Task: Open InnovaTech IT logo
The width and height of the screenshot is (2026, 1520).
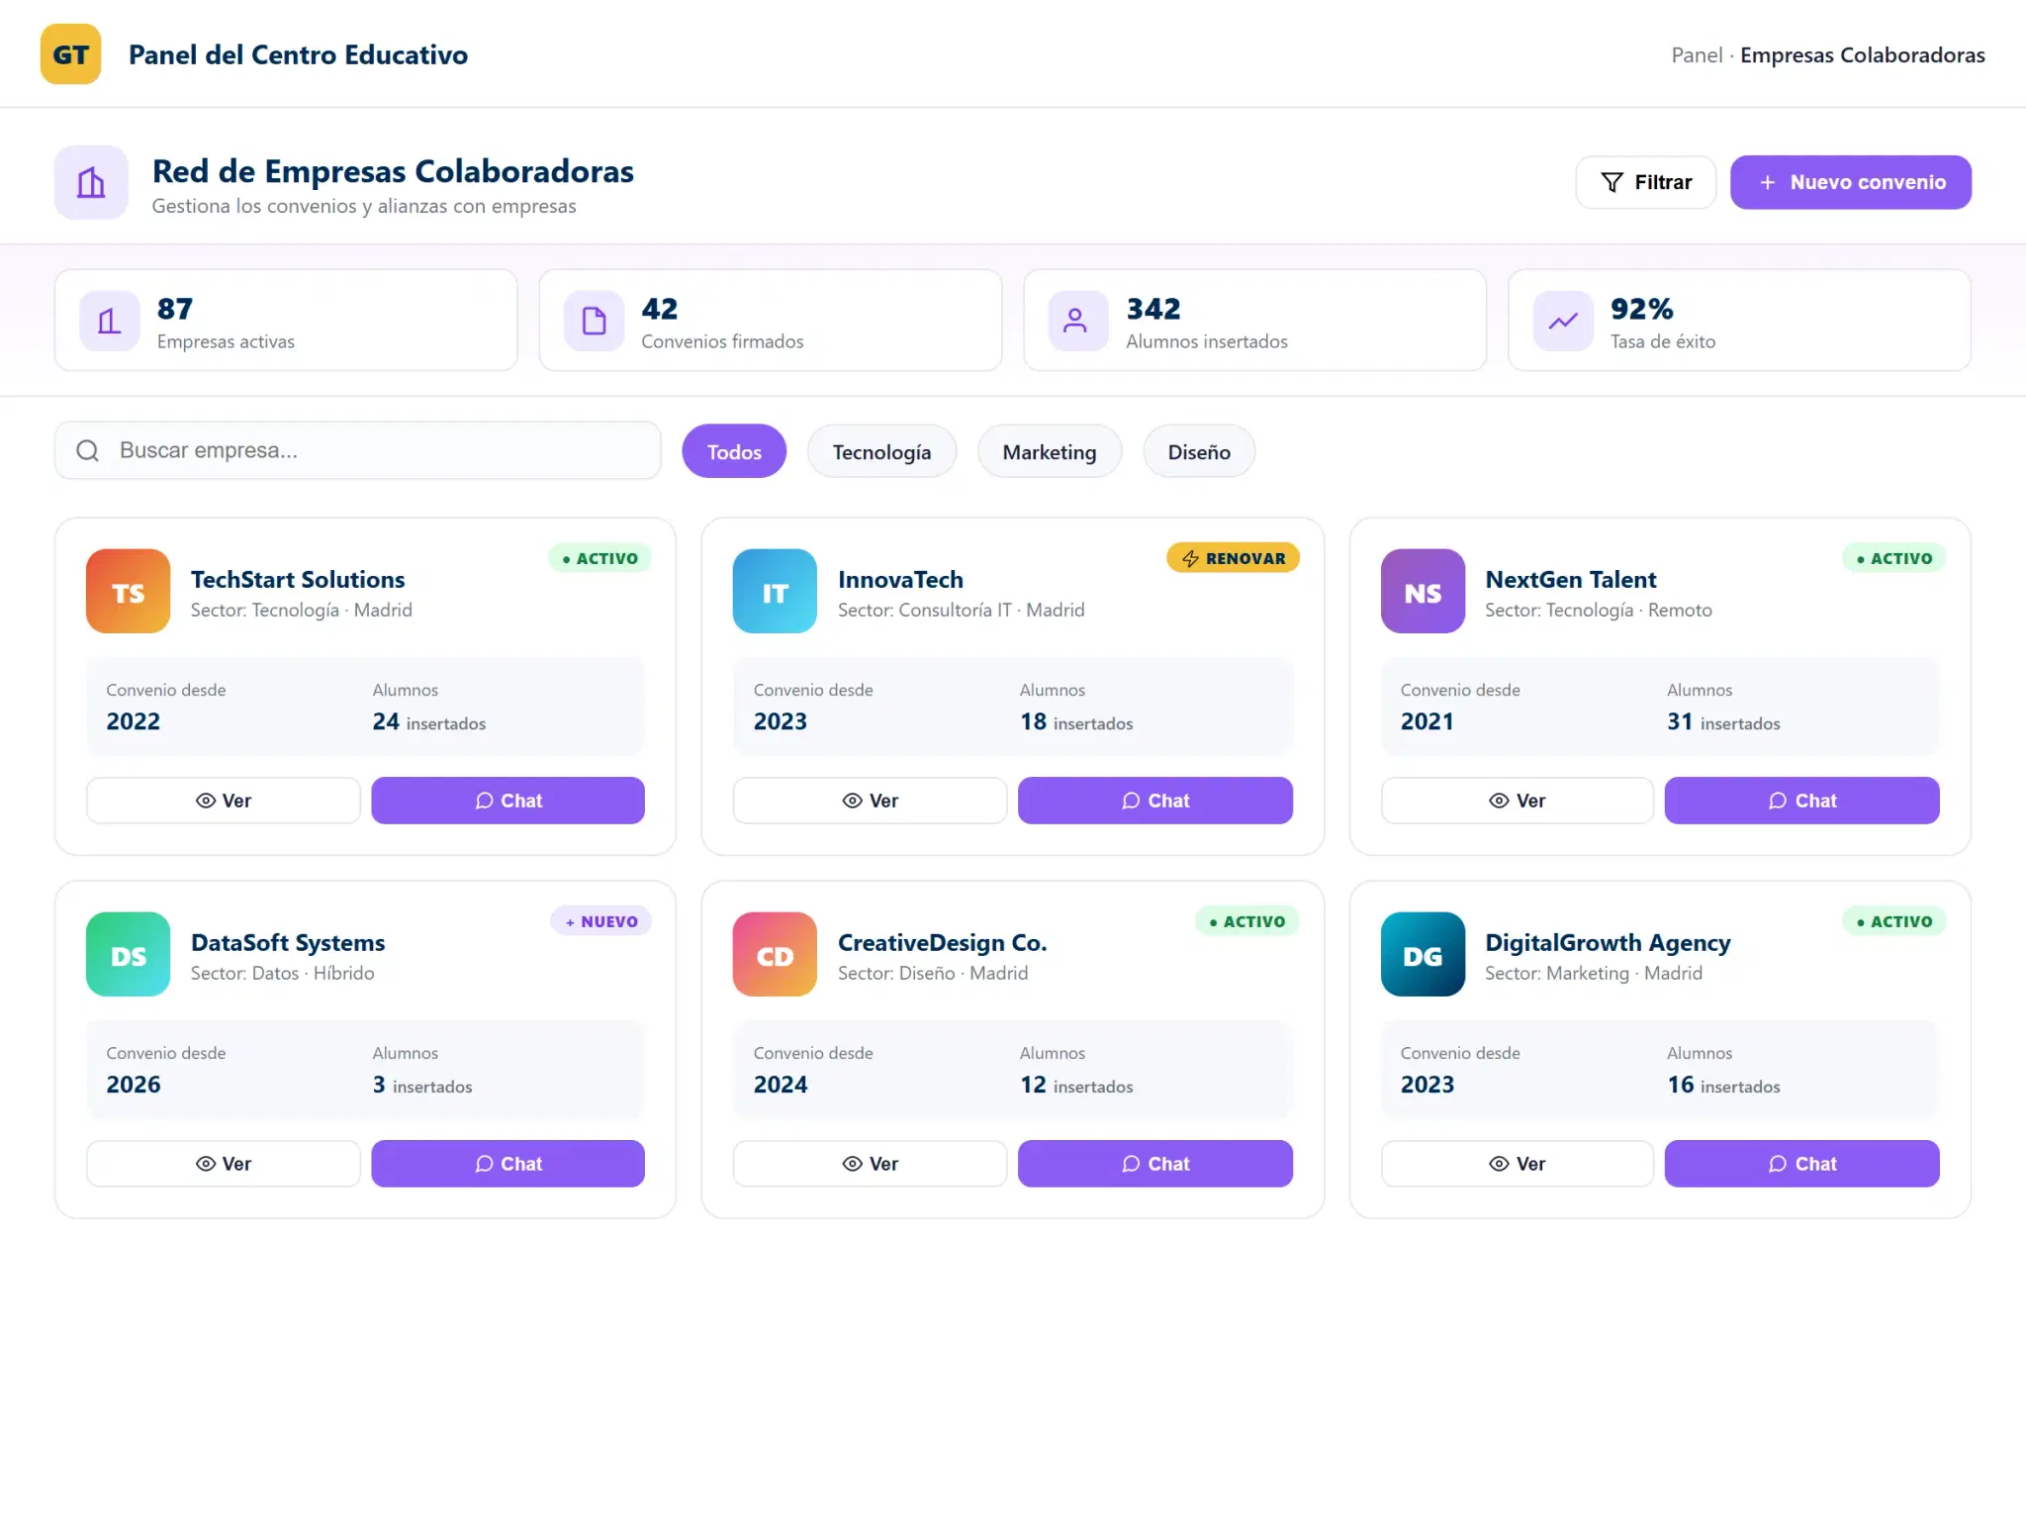Action: coord(775,592)
